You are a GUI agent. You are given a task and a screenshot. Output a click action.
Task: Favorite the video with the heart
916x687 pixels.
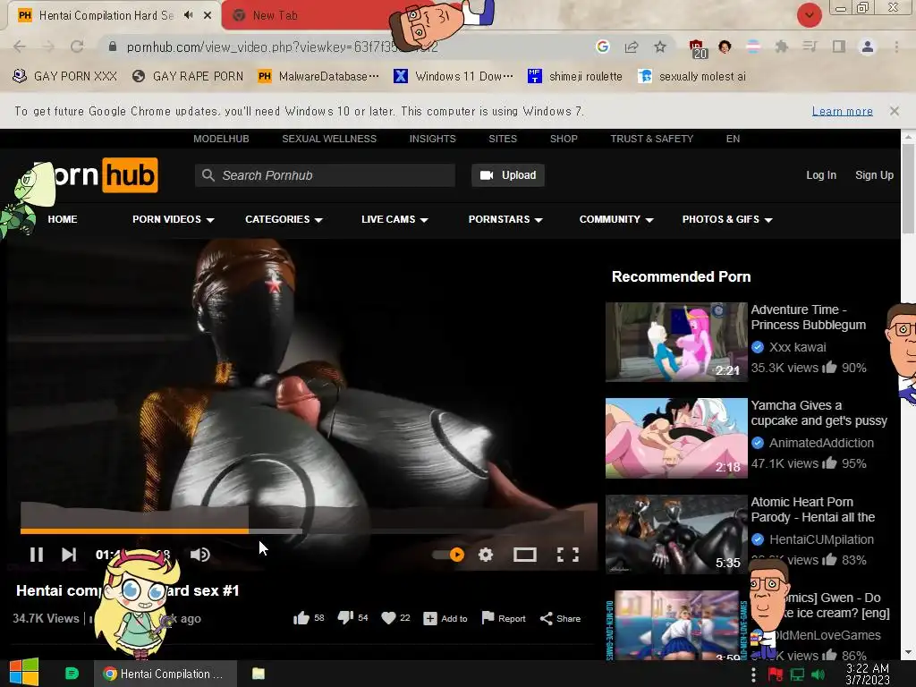(x=388, y=618)
